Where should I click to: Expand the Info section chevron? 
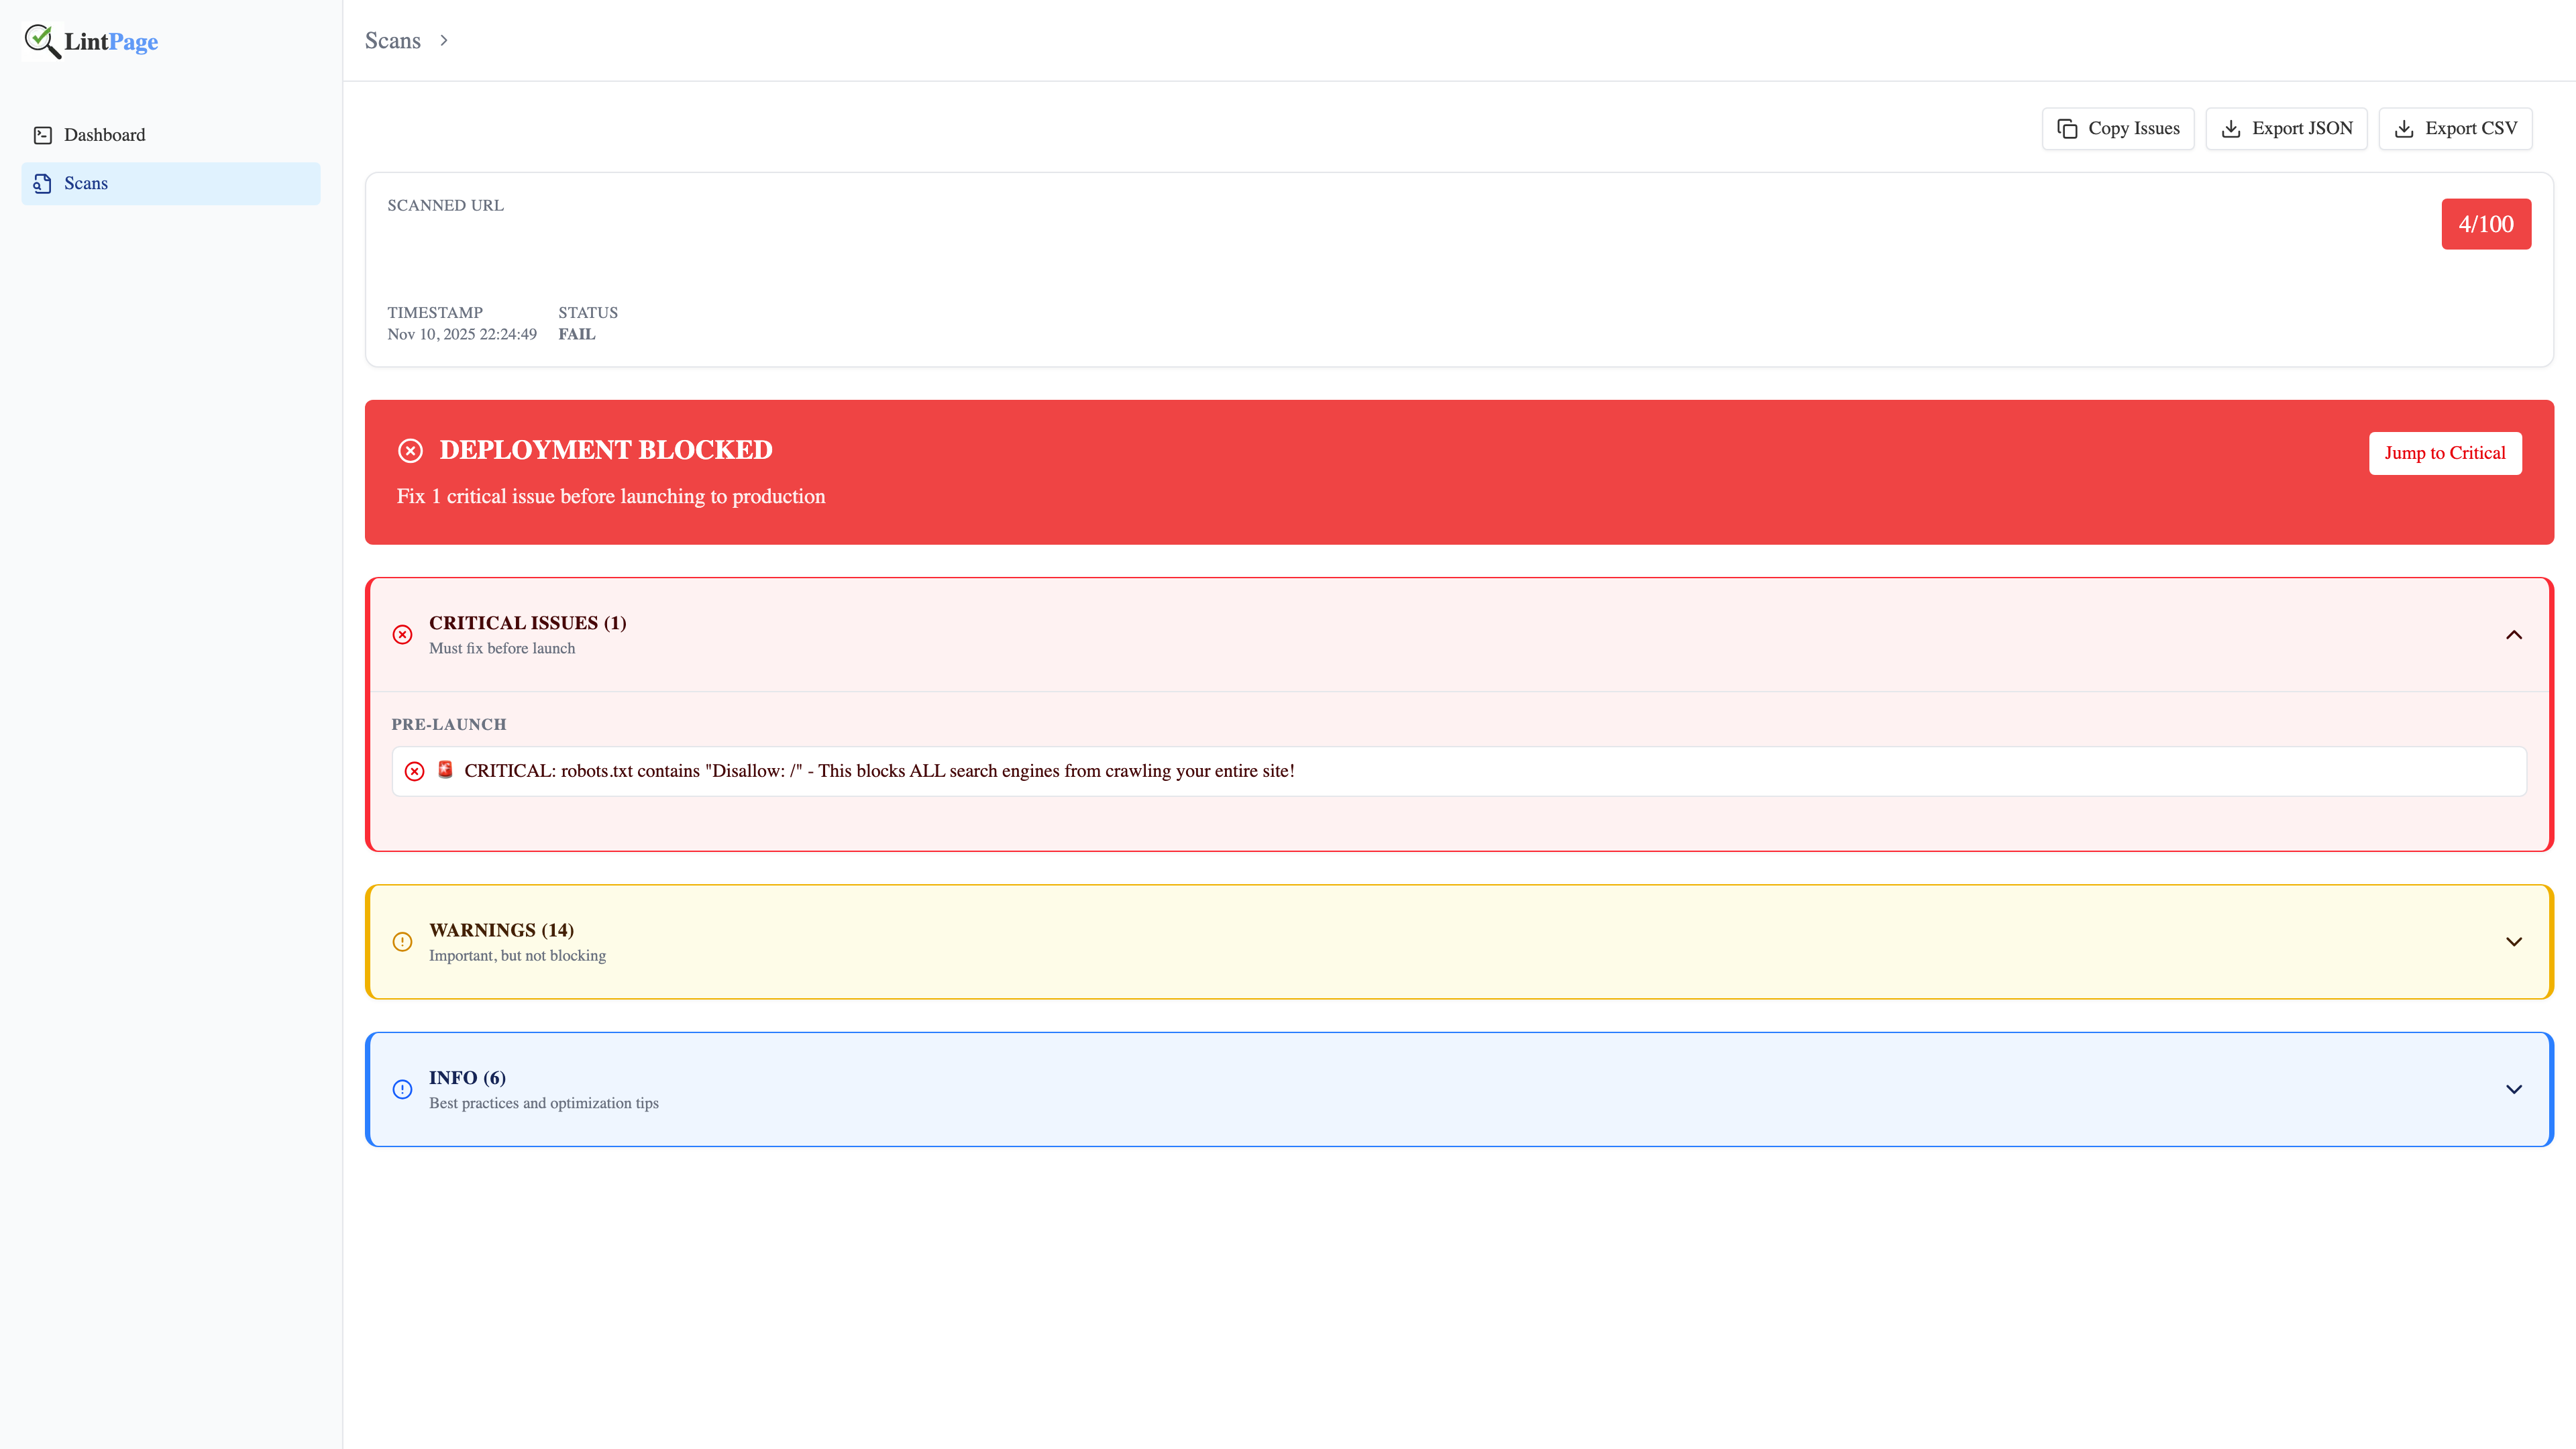click(2513, 1089)
